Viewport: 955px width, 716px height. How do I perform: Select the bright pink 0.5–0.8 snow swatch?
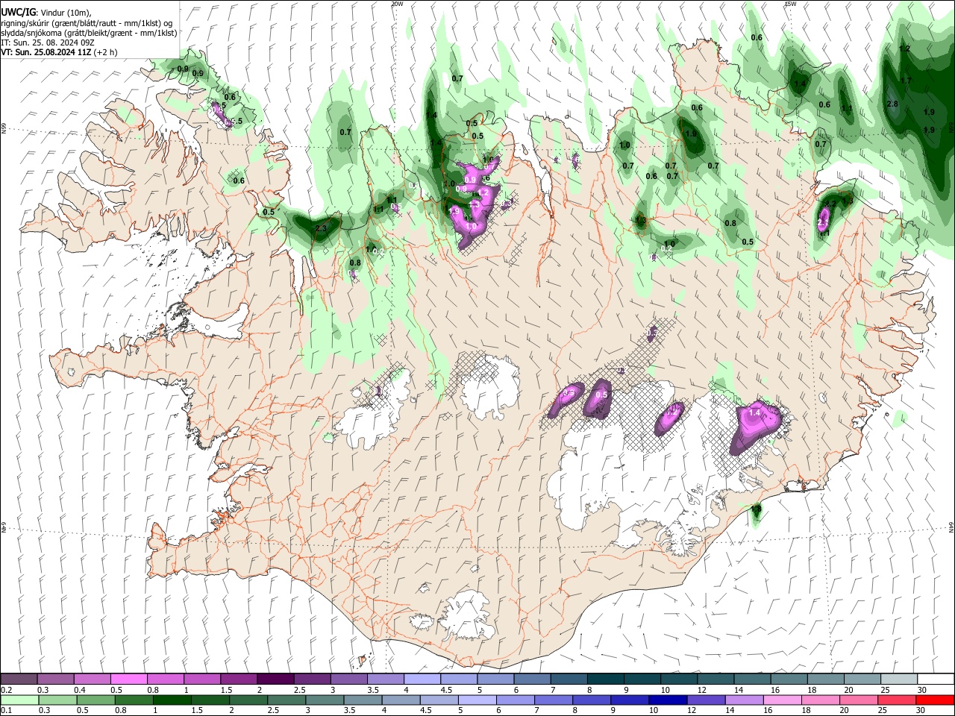coord(130,679)
